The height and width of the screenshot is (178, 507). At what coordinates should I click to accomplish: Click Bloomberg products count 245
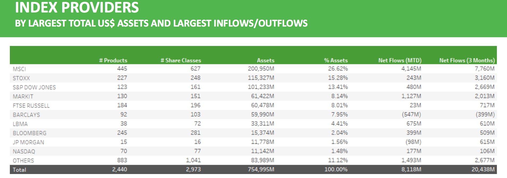[122, 133]
